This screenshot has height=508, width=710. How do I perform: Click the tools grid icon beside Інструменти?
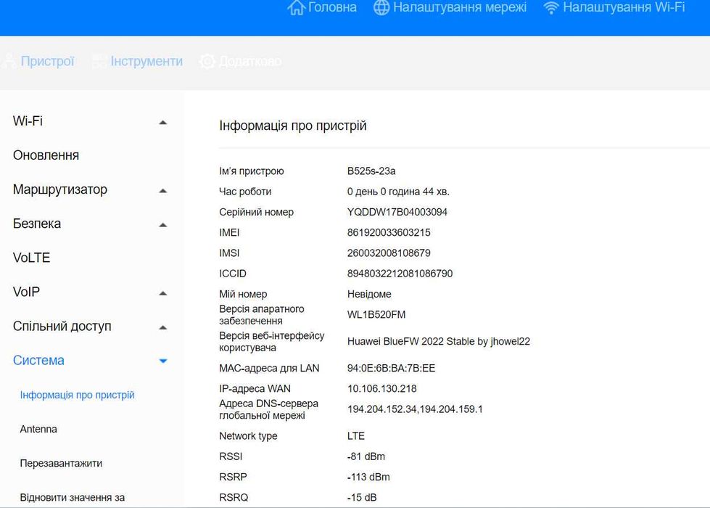coord(99,61)
